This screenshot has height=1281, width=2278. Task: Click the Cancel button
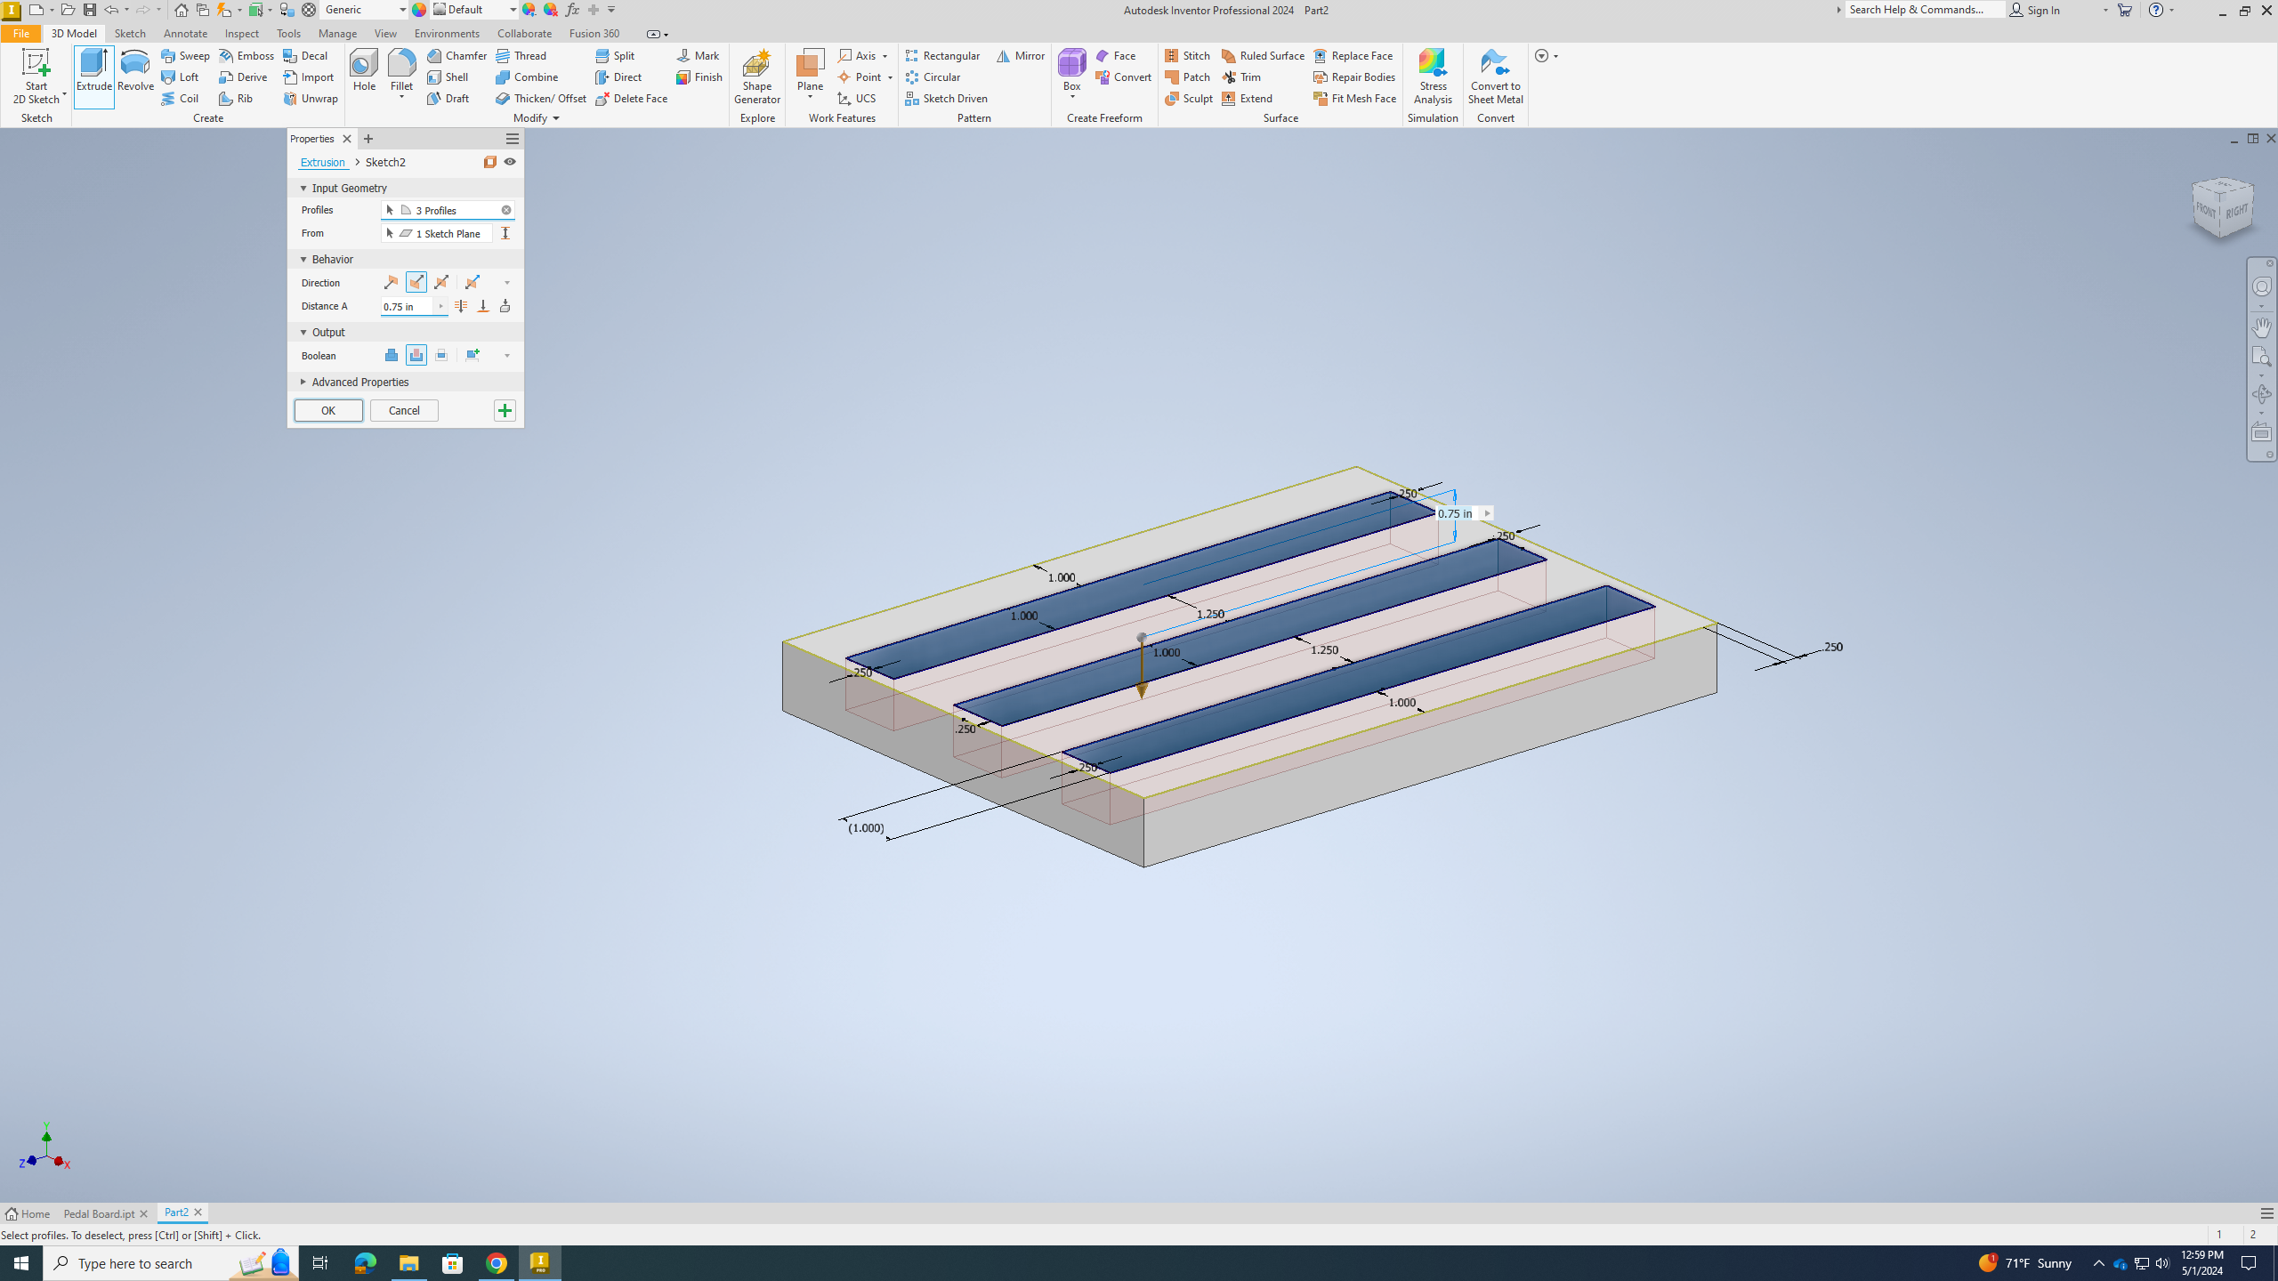coord(404,411)
